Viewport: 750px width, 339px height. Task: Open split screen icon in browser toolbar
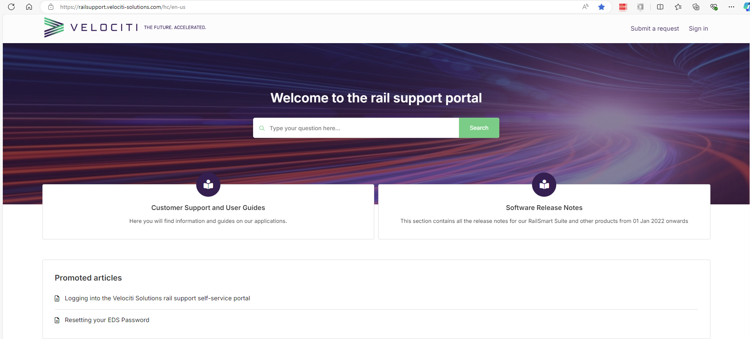point(660,7)
